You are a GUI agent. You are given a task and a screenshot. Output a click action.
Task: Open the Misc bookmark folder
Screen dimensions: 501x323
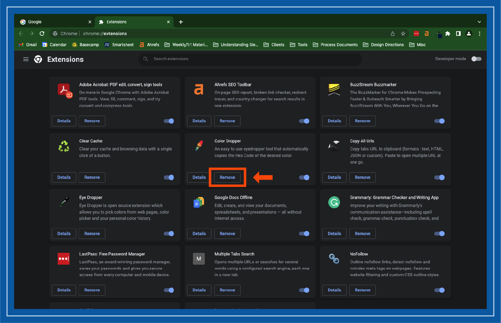pos(418,45)
